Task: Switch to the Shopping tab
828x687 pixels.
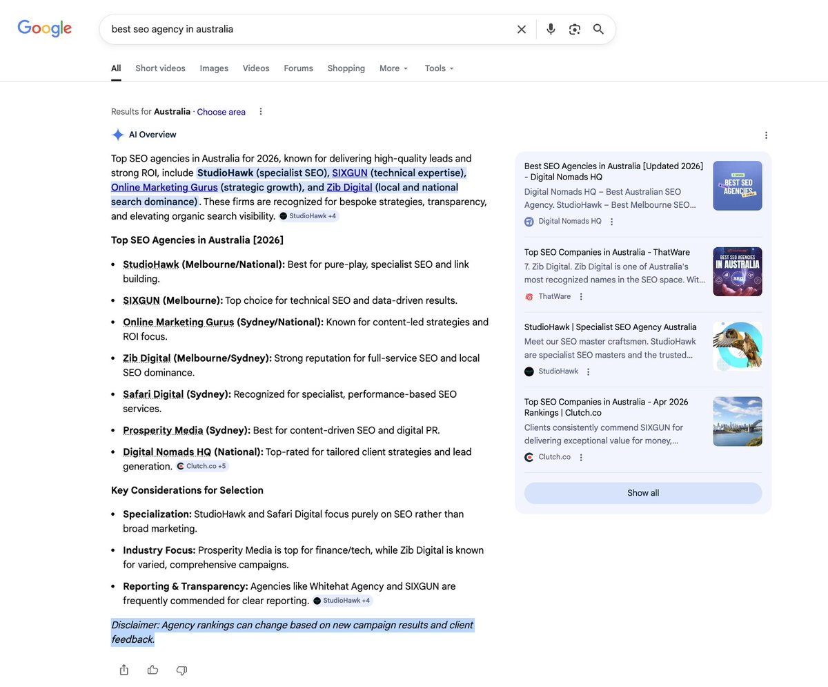Action: 346,68
